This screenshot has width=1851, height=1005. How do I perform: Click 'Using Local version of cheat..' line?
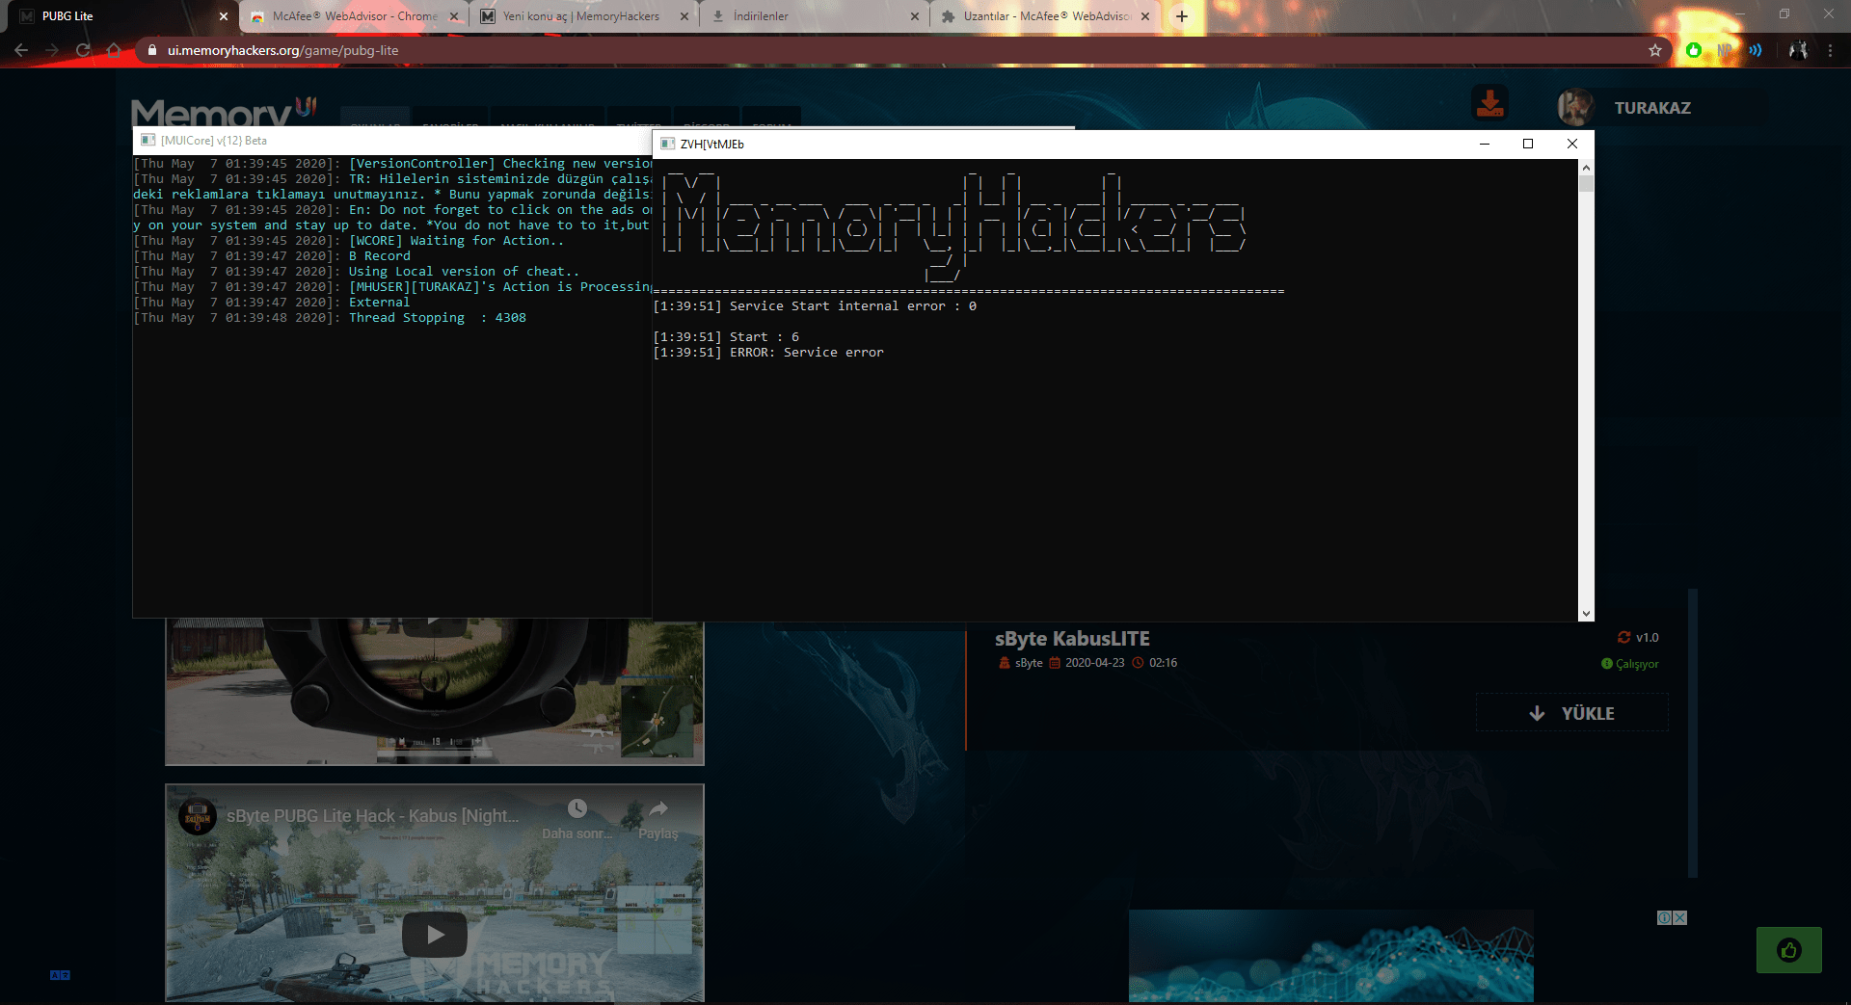click(x=357, y=272)
